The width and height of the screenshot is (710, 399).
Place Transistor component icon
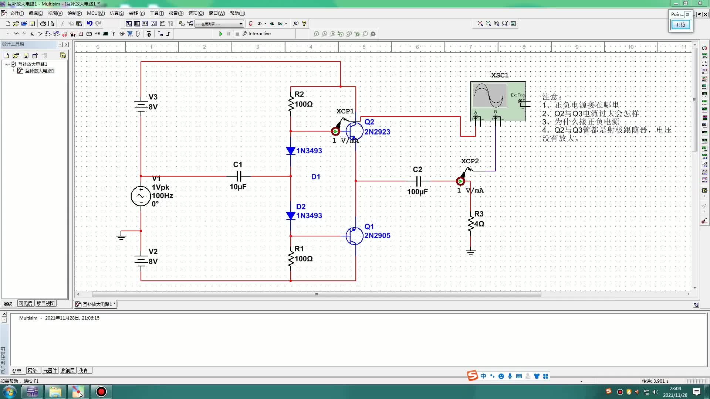point(32,34)
